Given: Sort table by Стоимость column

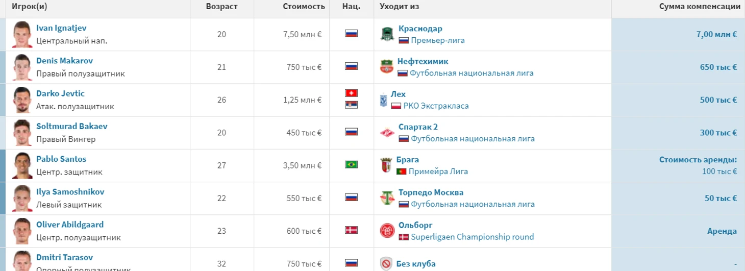Looking at the screenshot, I should click(x=304, y=7).
